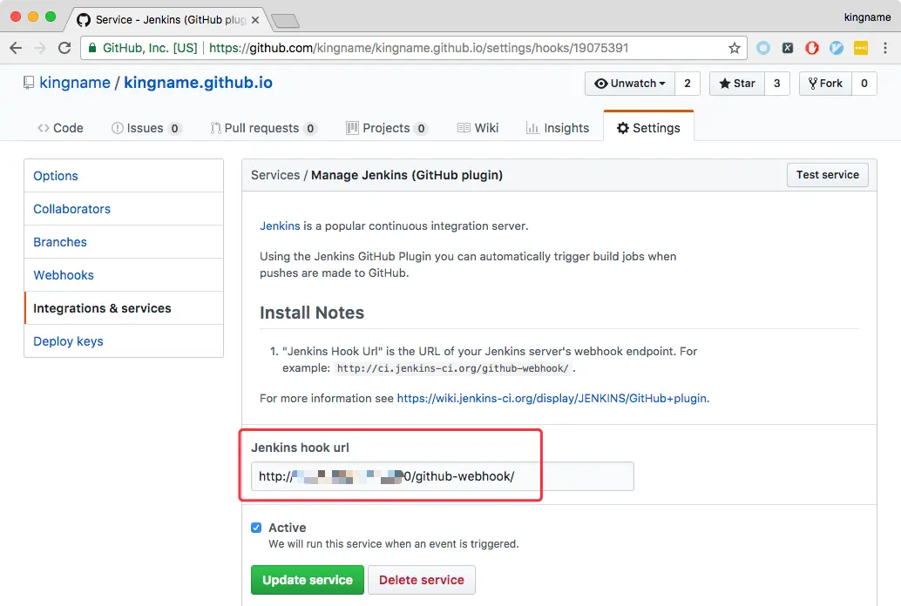Open the blue checkmark extension icon
Screen dimensions: 901x606
(x=837, y=48)
